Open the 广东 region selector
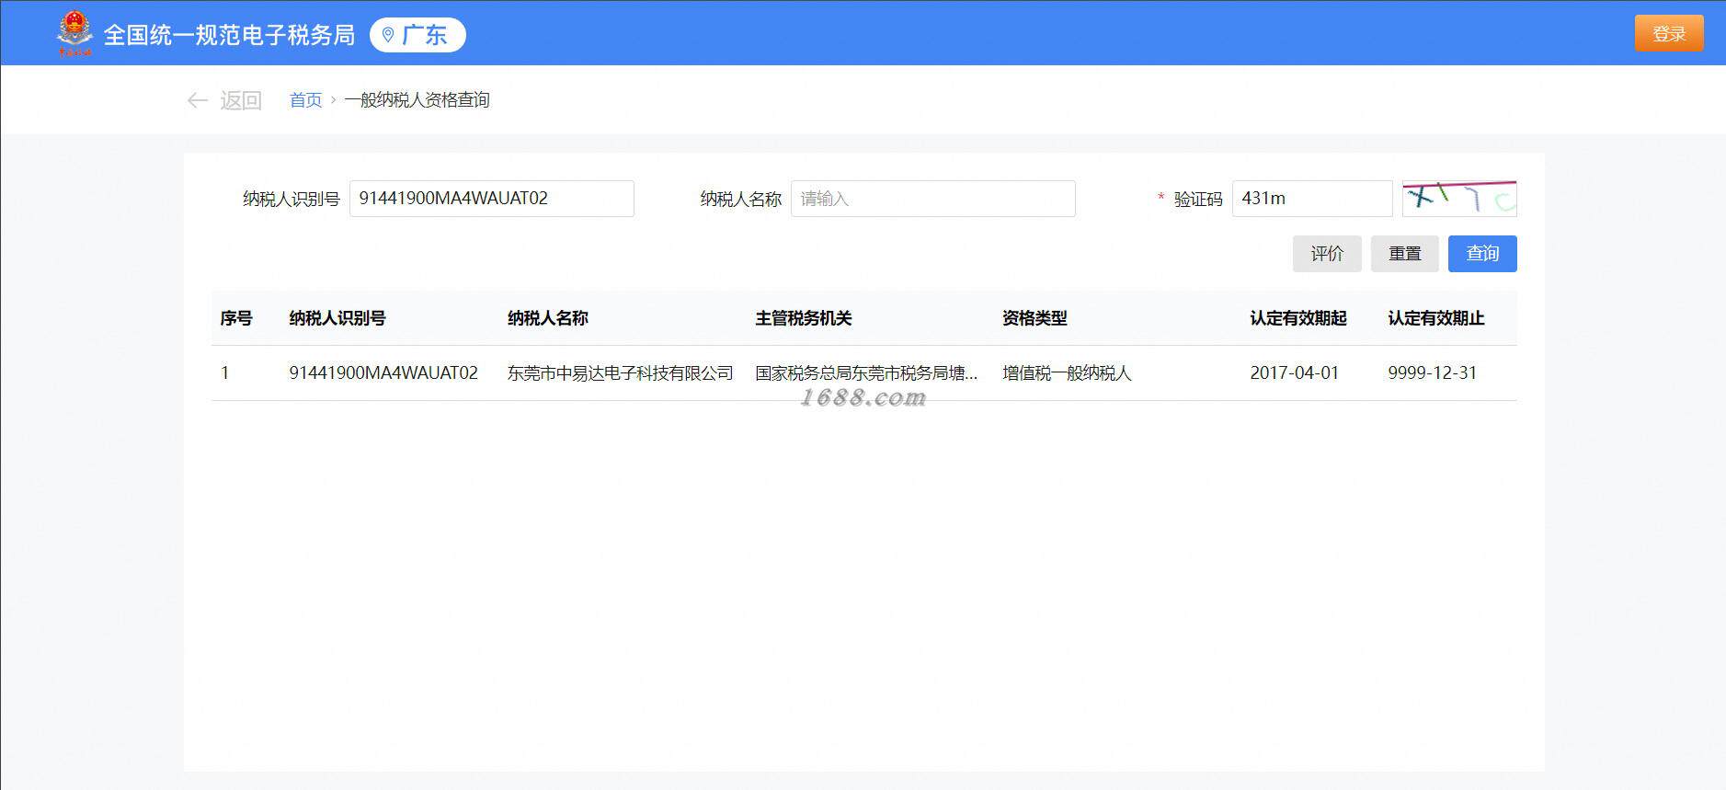The height and width of the screenshot is (790, 1726). click(x=417, y=35)
